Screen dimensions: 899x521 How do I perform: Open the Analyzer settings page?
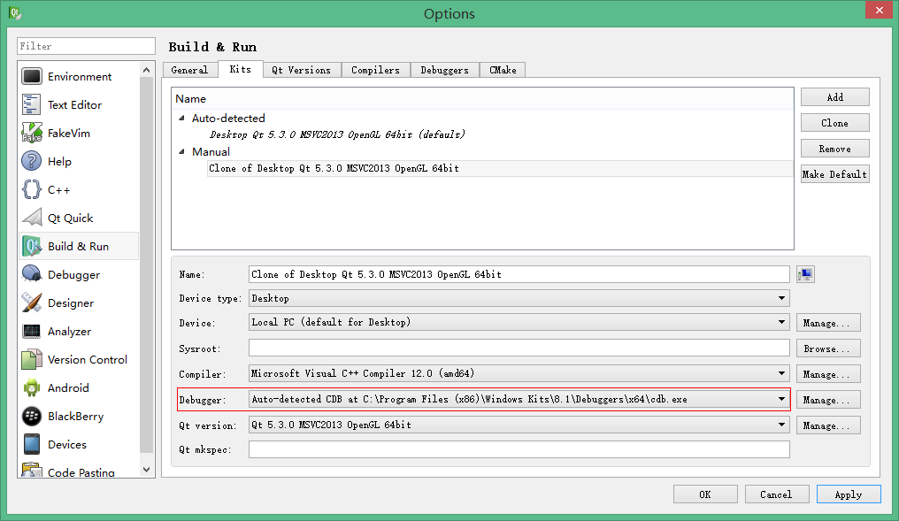(30, 331)
